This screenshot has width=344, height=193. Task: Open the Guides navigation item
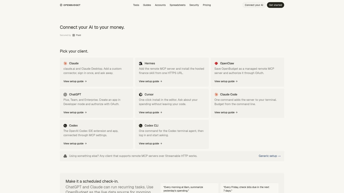pos(147,5)
